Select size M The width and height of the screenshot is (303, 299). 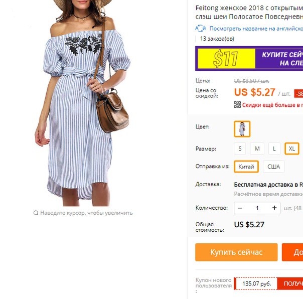[257, 148]
